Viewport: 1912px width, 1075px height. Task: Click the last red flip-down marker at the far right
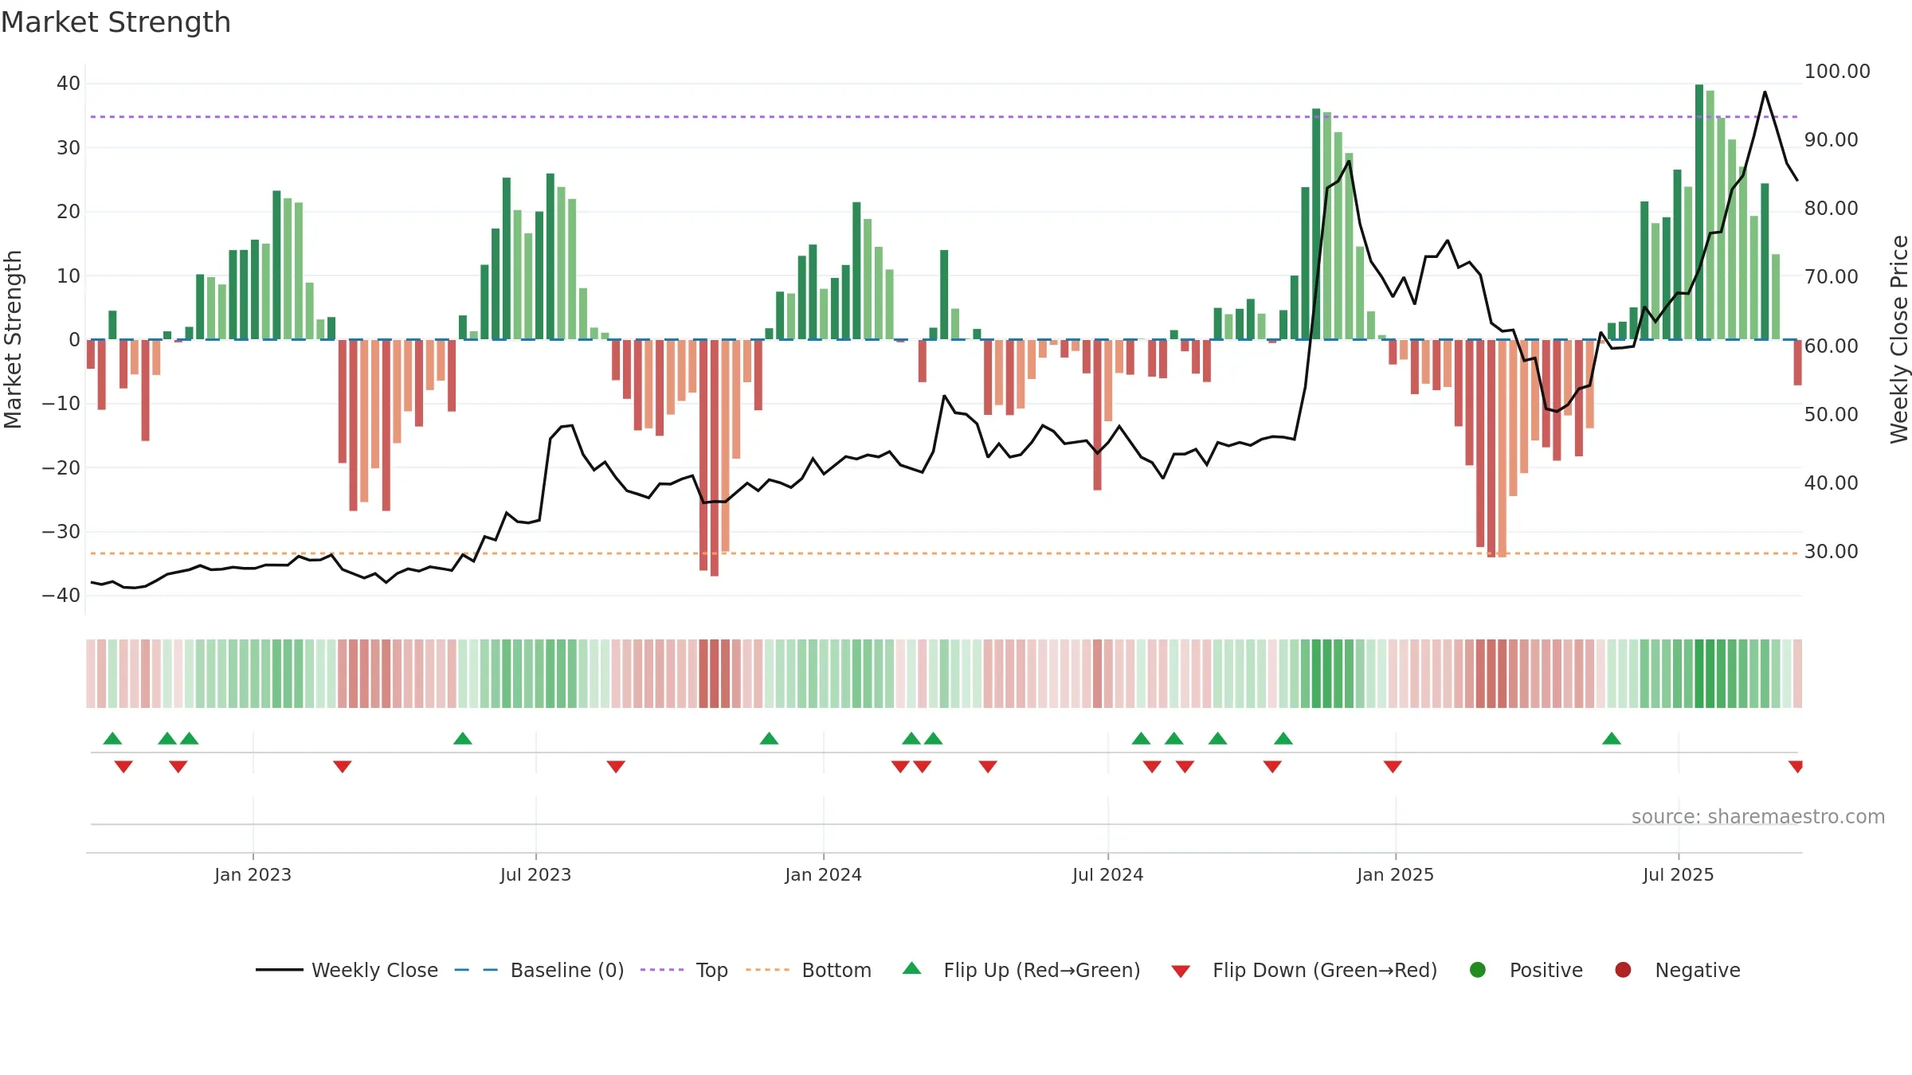click(x=1796, y=767)
